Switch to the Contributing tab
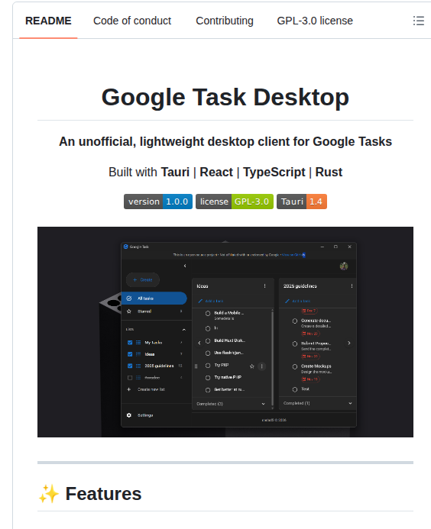431x529 pixels. point(225,21)
